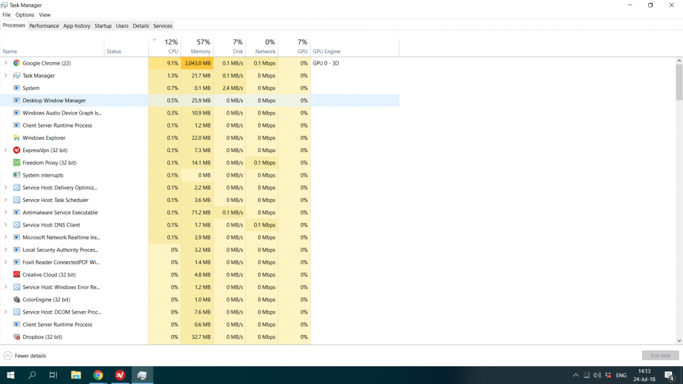Expand the Task Manager process row
This screenshot has height=384, width=683.
pos(5,76)
